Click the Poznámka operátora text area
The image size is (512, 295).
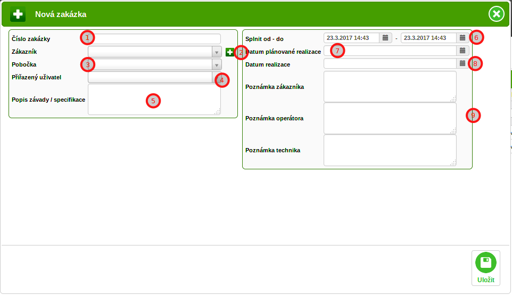point(390,118)
